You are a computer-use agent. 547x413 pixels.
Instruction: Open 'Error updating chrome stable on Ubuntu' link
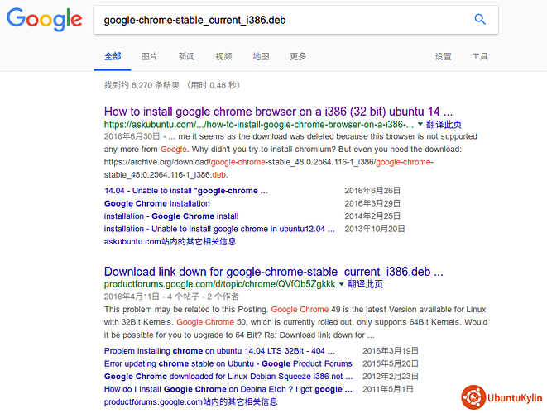[228, 363]
